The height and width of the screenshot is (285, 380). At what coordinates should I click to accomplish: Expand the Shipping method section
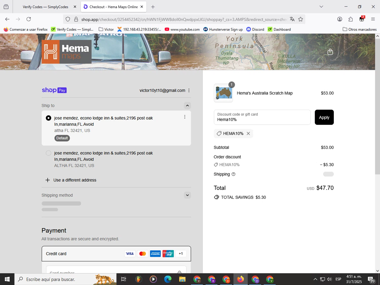tap(187, 195)
